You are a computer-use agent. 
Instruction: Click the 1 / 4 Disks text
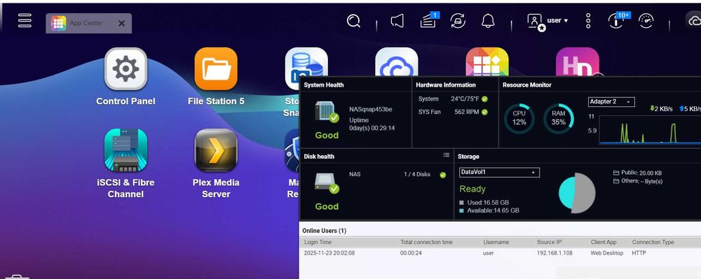pyautogui.click(x=416, y=174)
